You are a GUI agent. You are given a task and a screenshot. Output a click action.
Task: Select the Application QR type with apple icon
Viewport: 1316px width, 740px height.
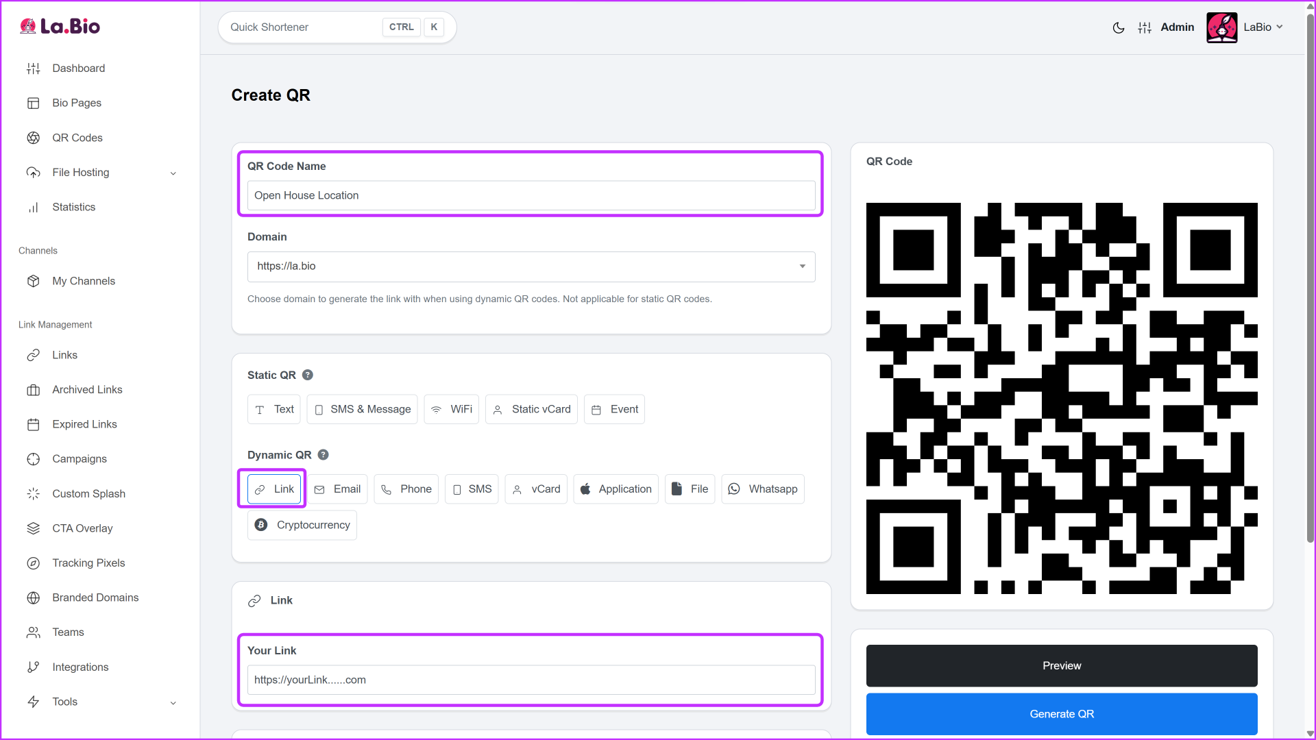coord(615,489)
